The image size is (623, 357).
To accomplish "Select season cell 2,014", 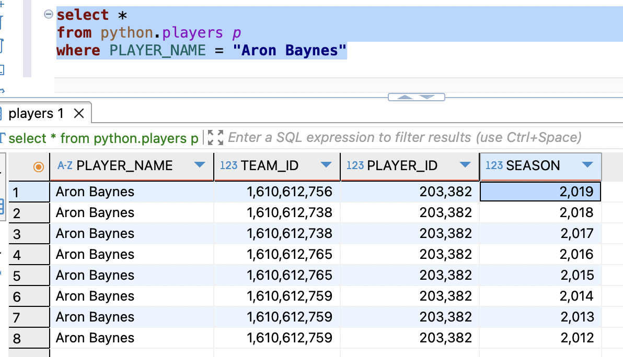I will pyautogui.click(x=540, y=296).
